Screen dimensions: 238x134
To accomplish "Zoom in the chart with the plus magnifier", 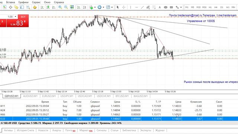I will 60,7.
